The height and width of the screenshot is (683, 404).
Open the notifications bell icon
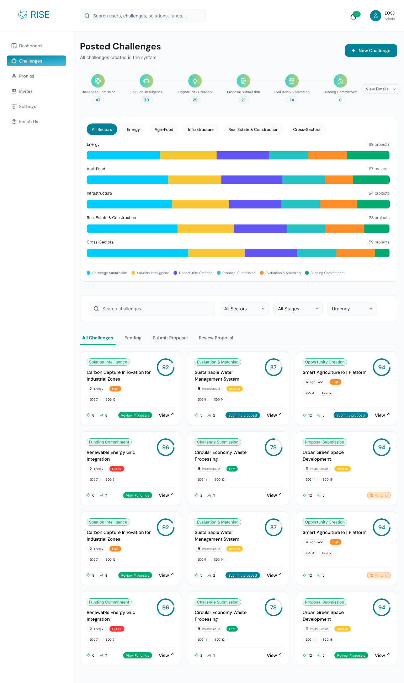353,16
